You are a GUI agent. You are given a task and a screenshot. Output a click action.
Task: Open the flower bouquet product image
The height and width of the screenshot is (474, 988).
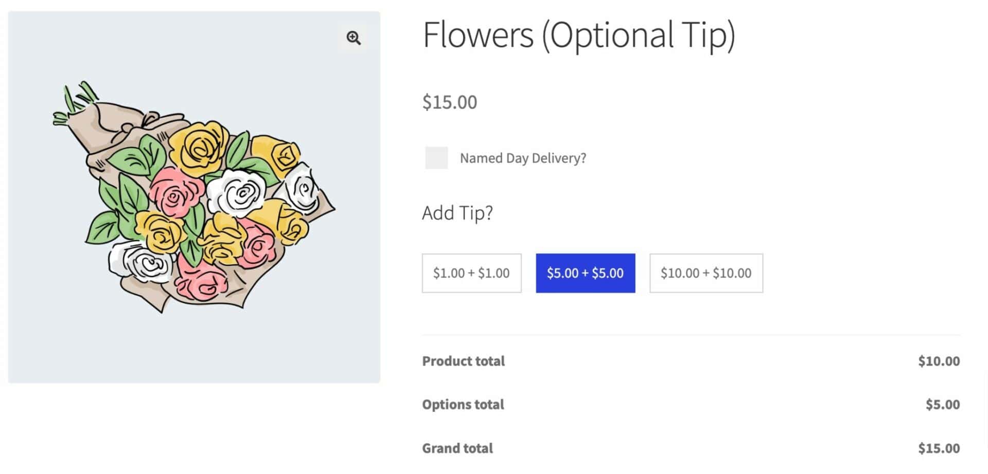click(x=194, y=197)
